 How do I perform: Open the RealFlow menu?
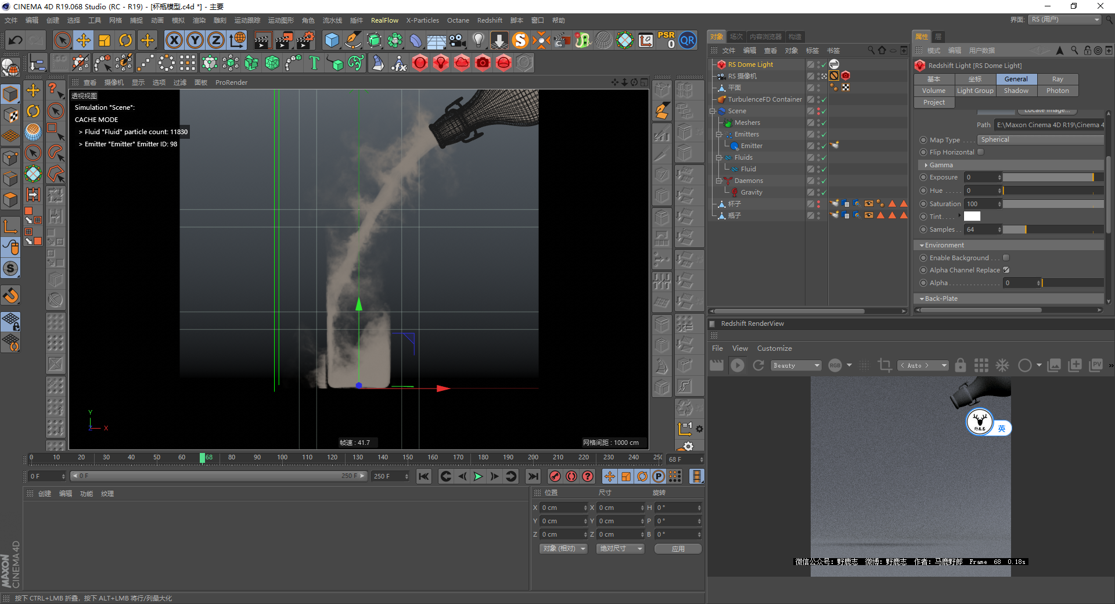click(x=384, y=20)
